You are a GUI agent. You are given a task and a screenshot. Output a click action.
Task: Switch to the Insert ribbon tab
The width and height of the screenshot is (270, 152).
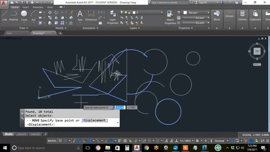pyautogui.click(x=26, y=7)
